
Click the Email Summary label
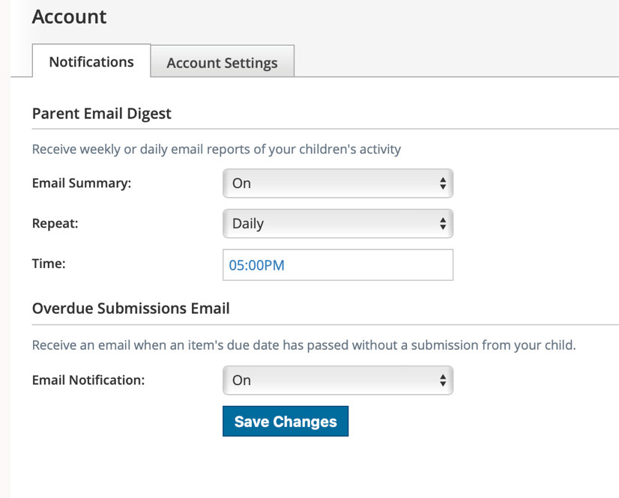pyautogui.click(x=82, y=183)
